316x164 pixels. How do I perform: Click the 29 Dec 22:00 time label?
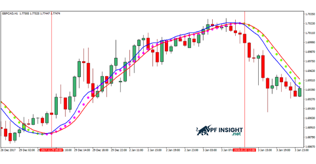click(x=119, y=150)
